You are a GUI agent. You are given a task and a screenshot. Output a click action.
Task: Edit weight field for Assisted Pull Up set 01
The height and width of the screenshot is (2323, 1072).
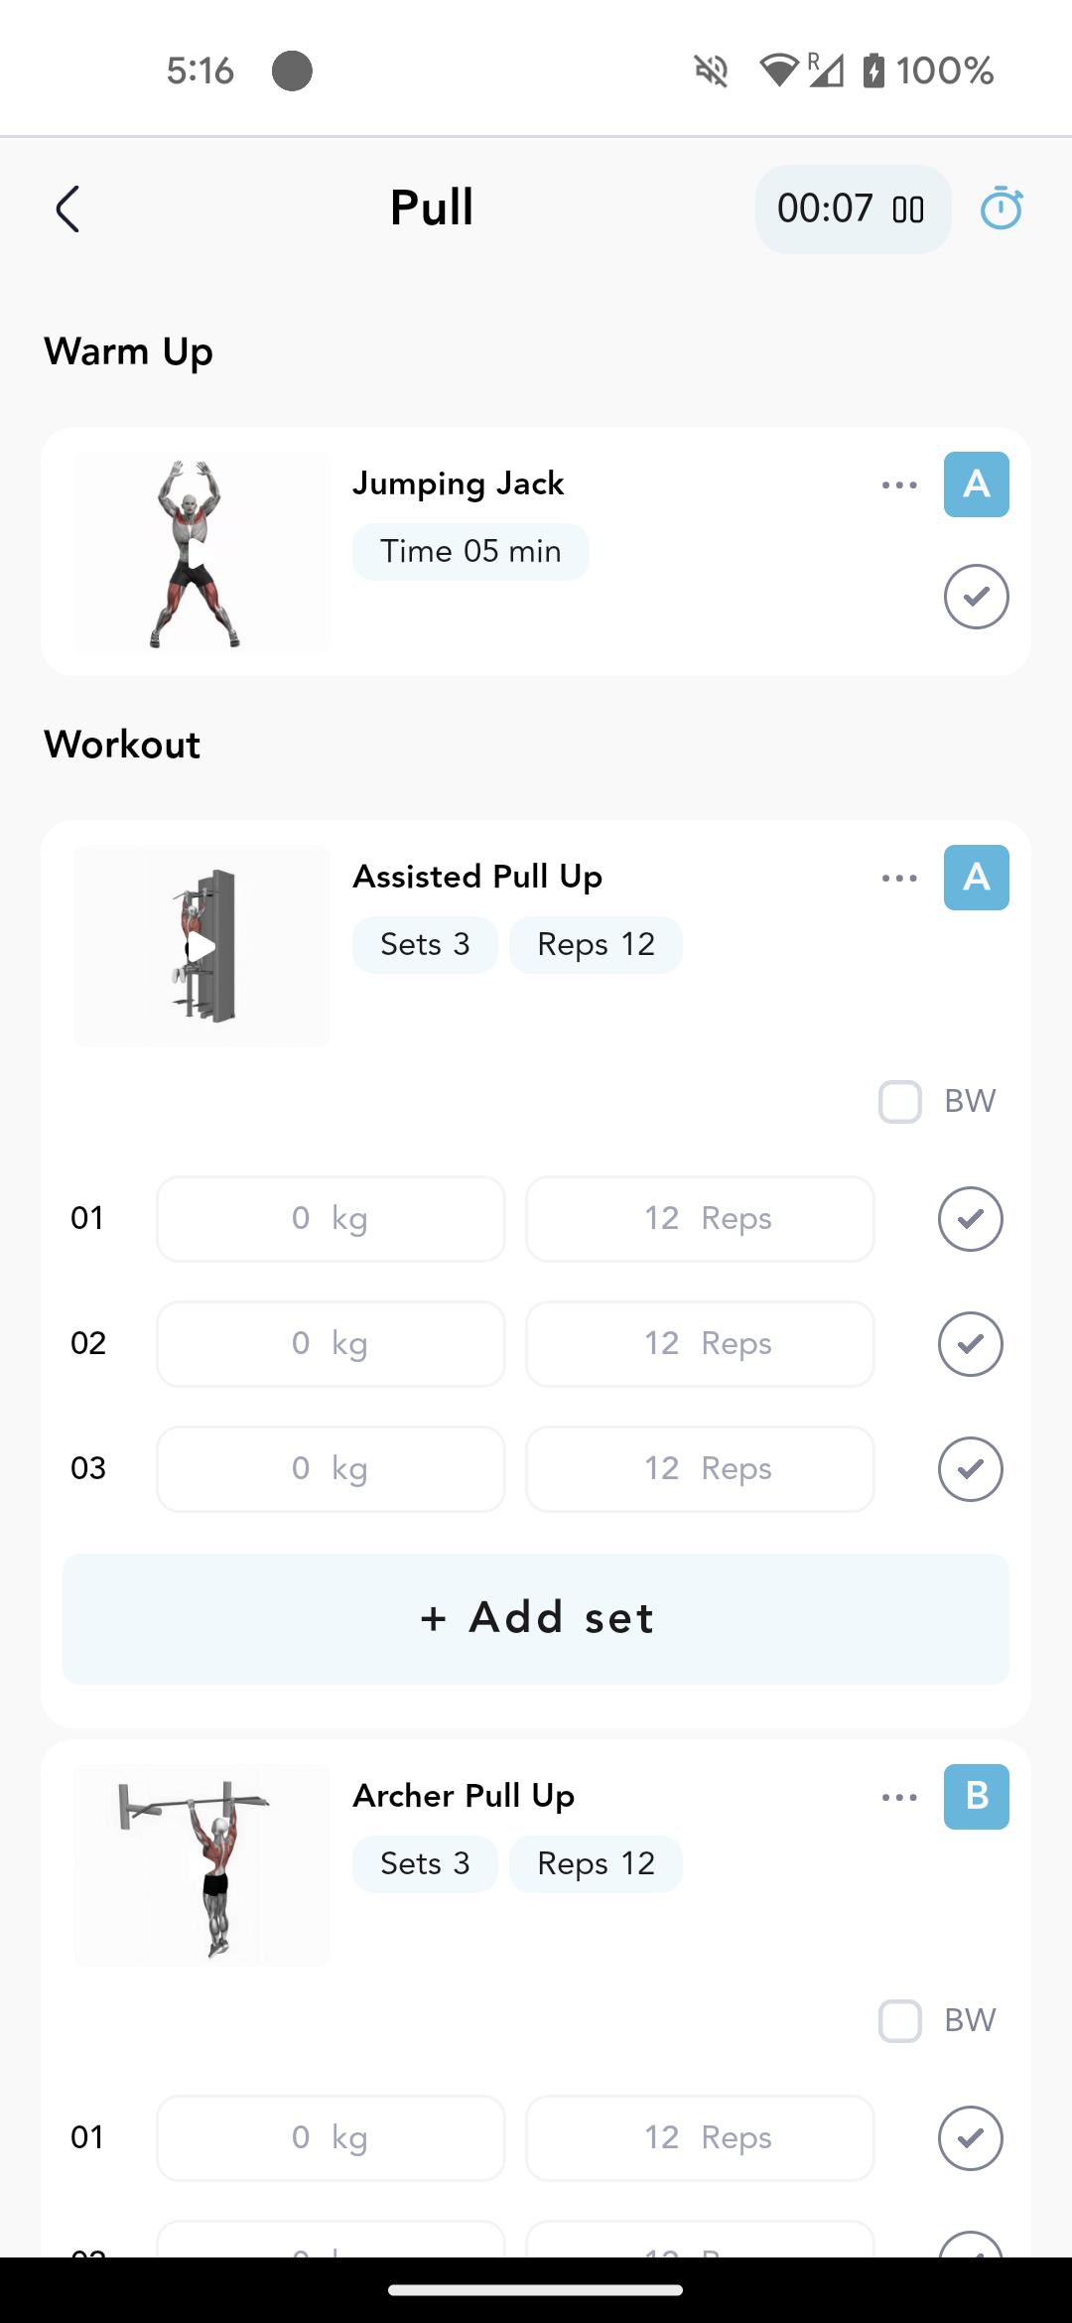[331, 1219]
